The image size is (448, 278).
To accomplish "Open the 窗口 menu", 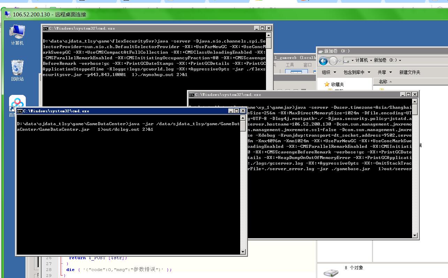I will (x=307, y=65).
